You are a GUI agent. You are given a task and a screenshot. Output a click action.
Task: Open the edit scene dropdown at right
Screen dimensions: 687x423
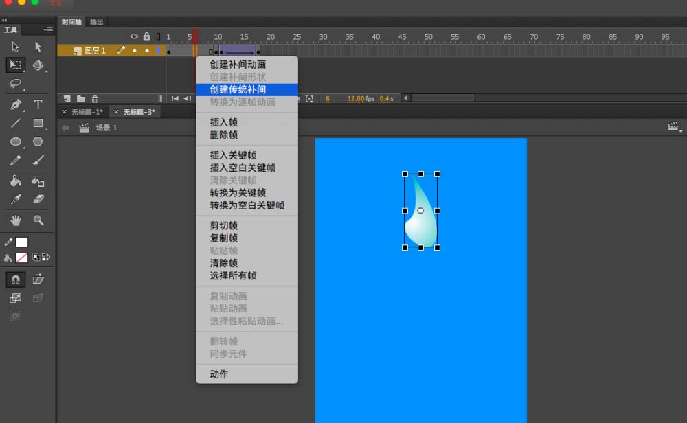coord(675,127)
